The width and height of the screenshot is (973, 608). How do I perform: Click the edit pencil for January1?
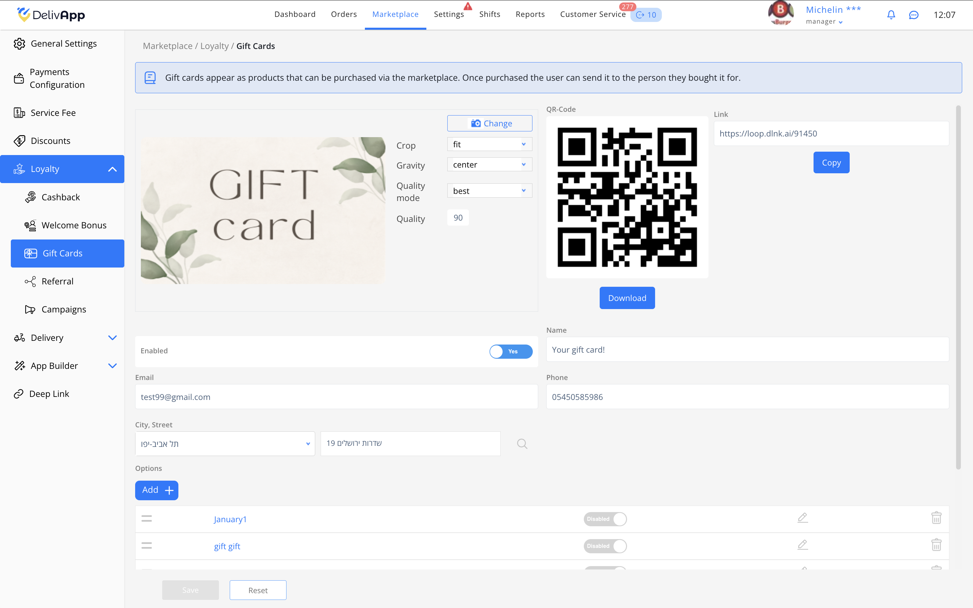[802, 518]
